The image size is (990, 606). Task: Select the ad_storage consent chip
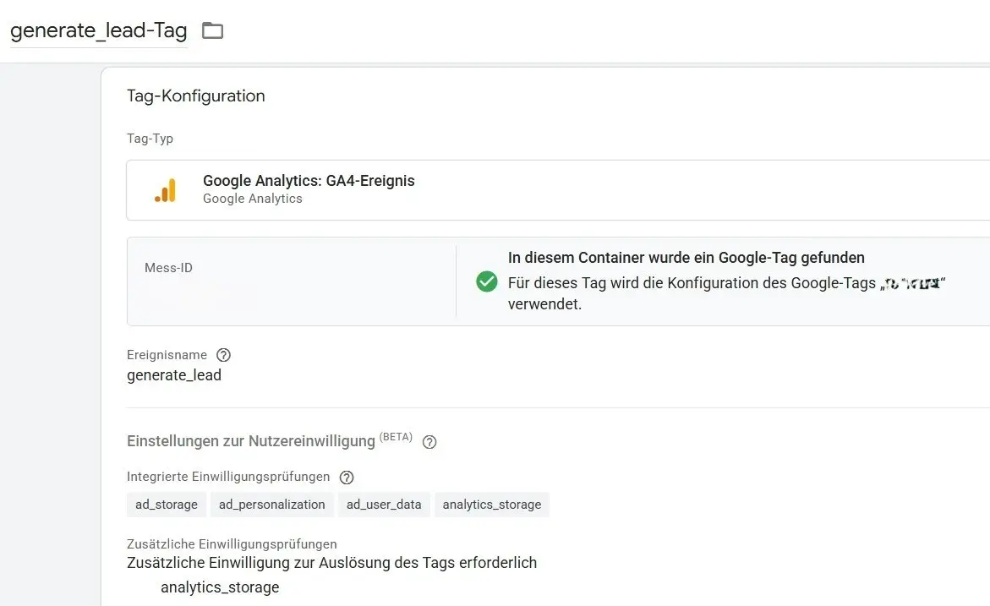(166, 505)
